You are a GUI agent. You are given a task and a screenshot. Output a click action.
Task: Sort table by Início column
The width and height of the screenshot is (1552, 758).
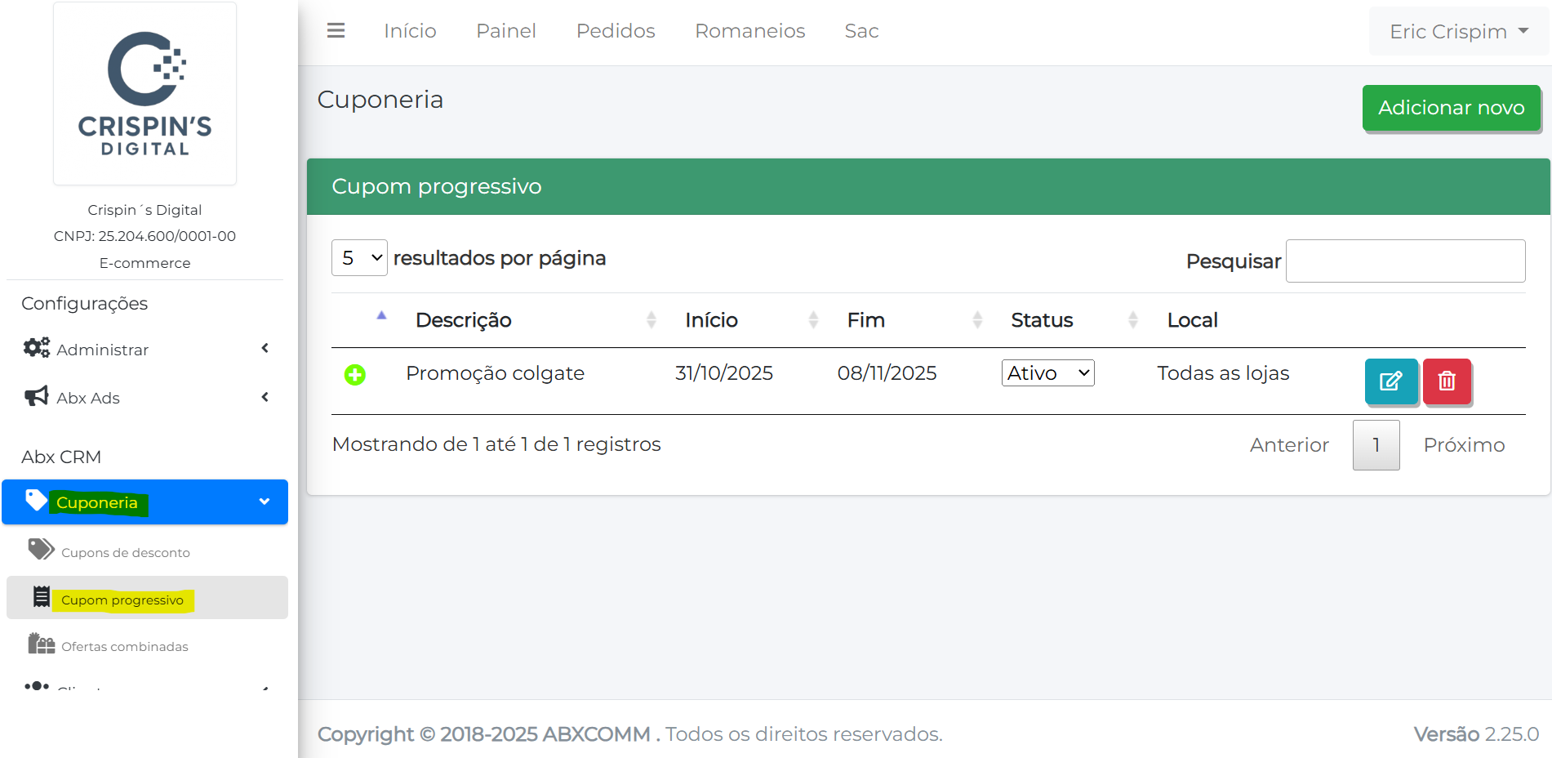tap(711, 320)
